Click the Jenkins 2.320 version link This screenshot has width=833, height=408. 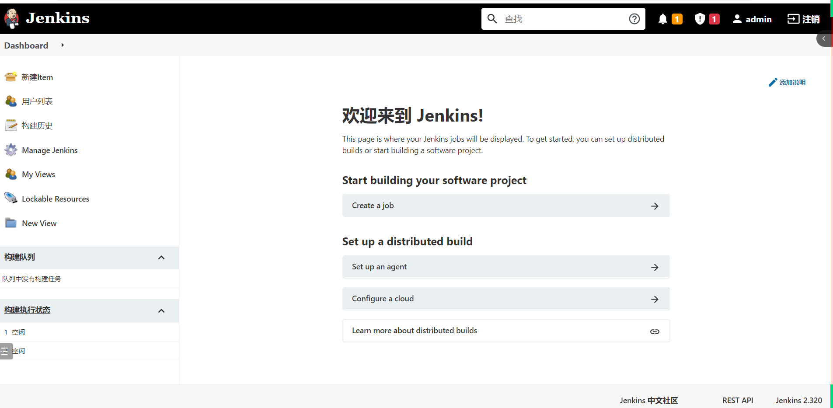pos(799,401)
